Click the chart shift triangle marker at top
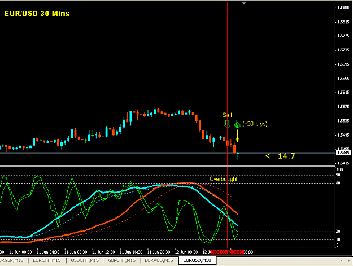The width and height of the screenshot is (353, 266). coord(244,3)
